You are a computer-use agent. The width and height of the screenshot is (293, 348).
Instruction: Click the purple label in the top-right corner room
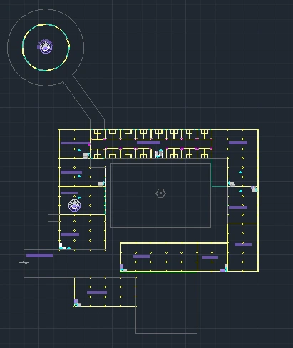(x=238, y=143)
